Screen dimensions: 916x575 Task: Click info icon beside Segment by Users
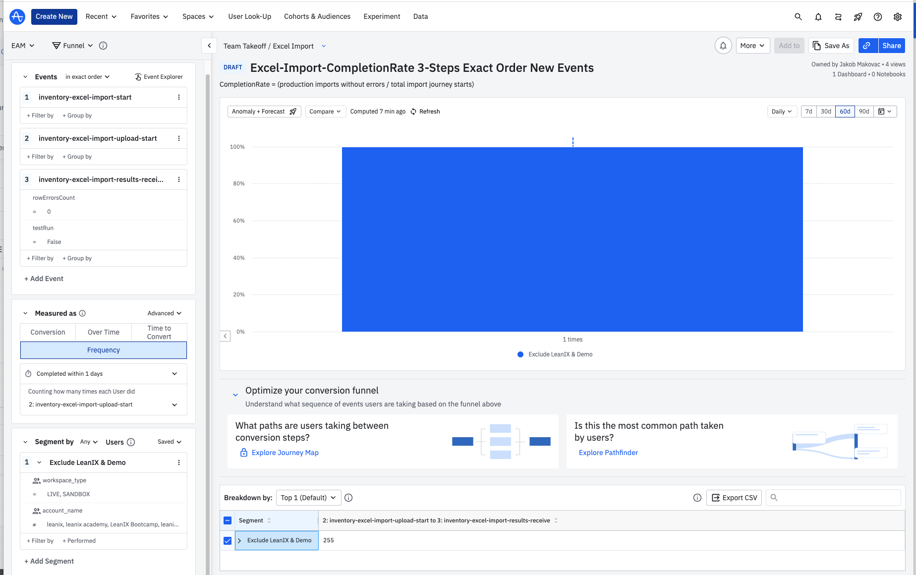[131, 442]
